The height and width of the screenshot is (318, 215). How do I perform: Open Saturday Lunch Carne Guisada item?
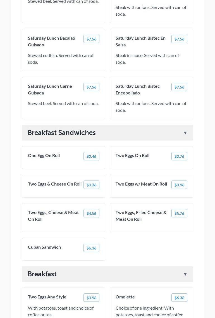50,89
